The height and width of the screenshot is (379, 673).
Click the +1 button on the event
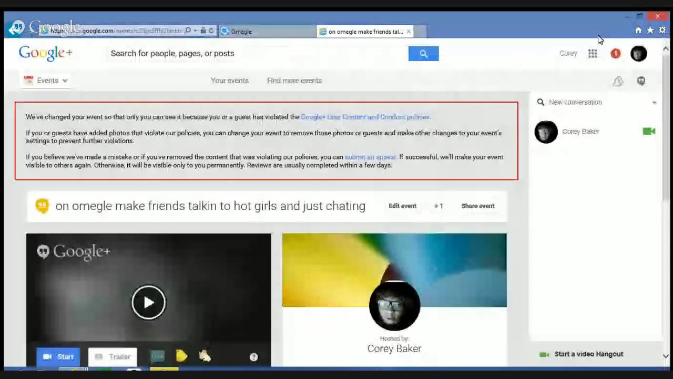(439, 206)
